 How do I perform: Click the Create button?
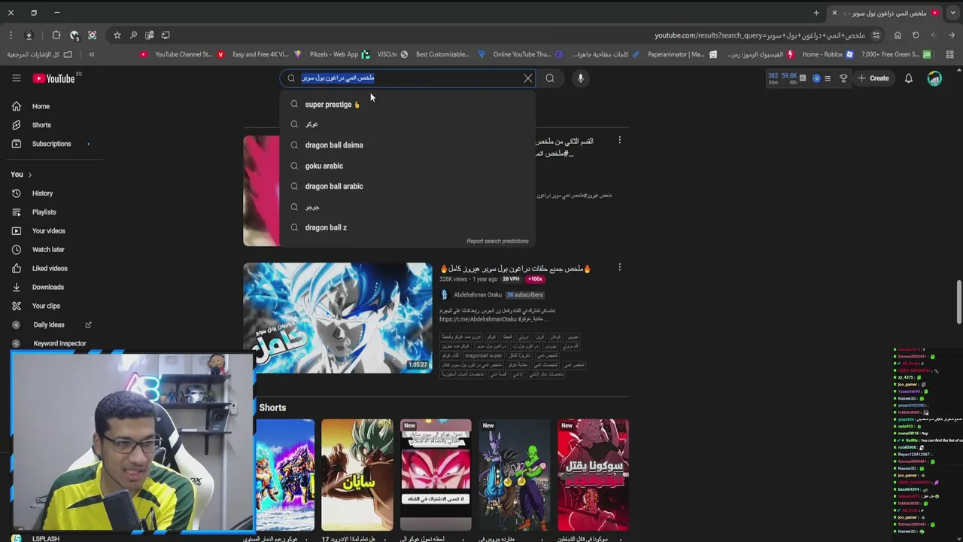click(x=873, y=78)
